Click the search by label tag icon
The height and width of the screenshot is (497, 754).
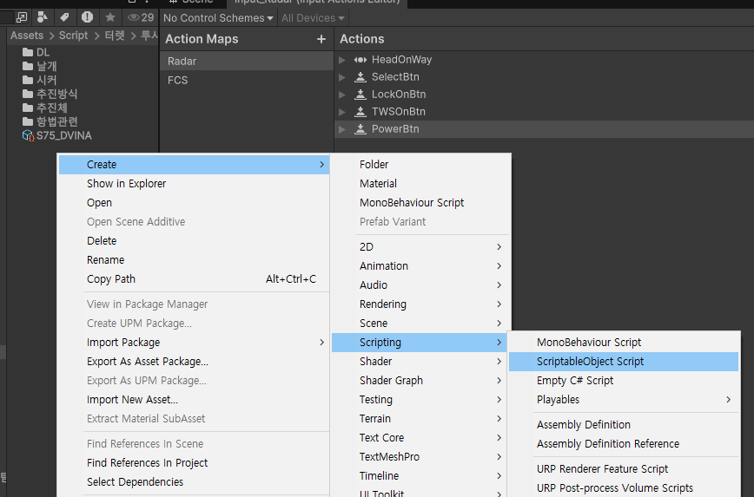[64, 17]
